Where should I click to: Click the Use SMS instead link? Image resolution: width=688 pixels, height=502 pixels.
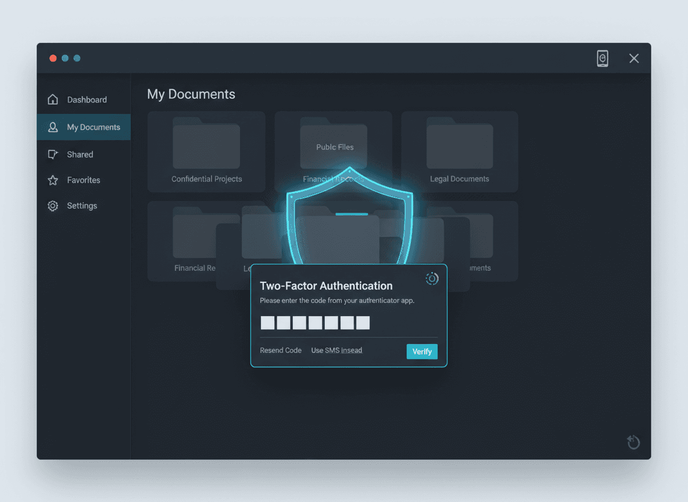(336, 350)
